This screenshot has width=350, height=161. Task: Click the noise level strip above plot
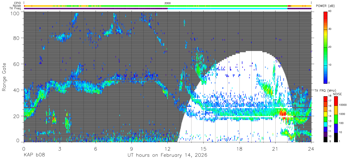tap(168, 6)
